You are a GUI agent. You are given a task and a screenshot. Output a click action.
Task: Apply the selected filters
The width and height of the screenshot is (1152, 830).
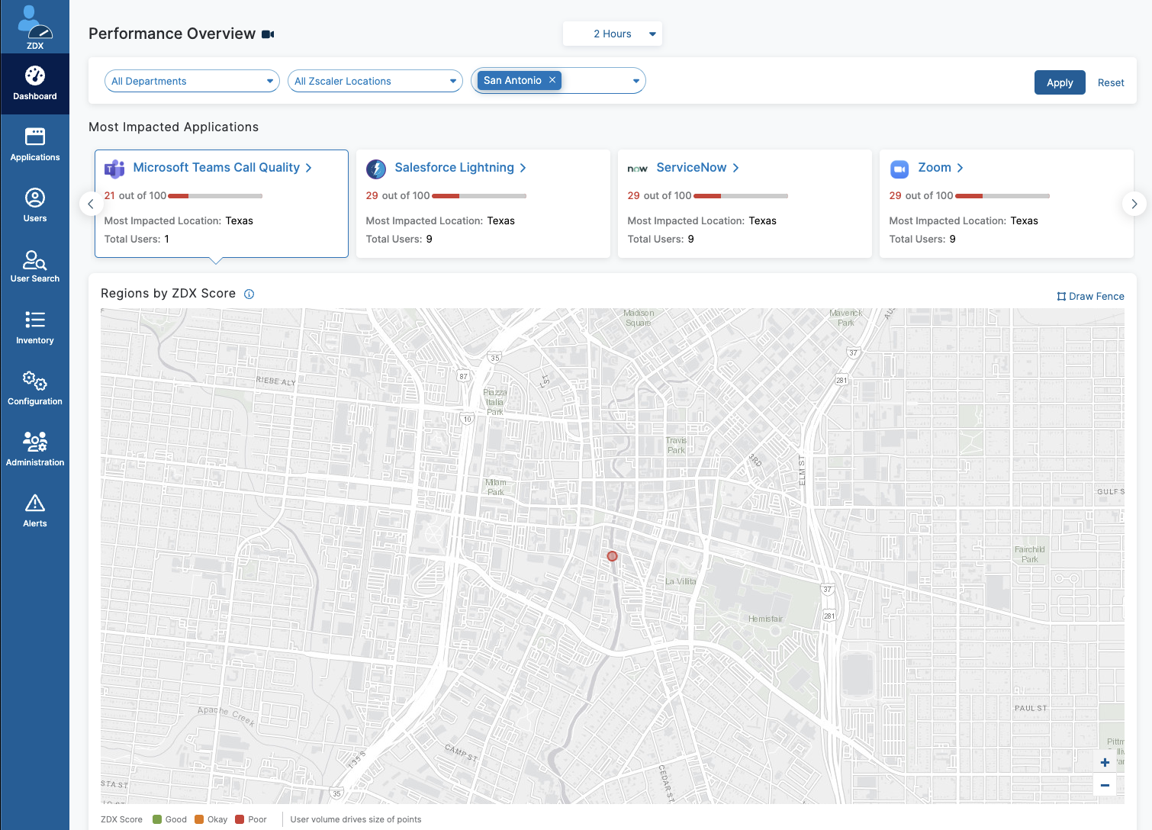pyautogui.click(x=1060, y=82)
